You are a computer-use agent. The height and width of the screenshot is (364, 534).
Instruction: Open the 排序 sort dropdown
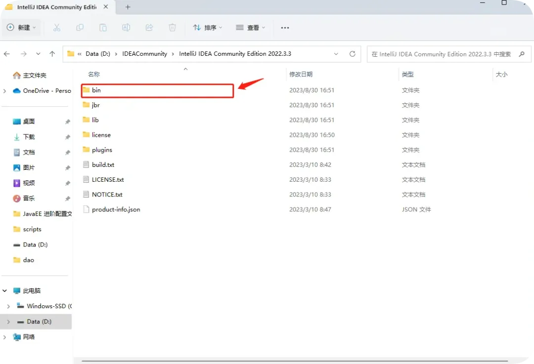coord(207,28)
